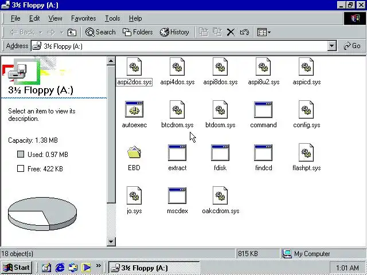Click the Copy To toolbar icon

tap(217, 32)
